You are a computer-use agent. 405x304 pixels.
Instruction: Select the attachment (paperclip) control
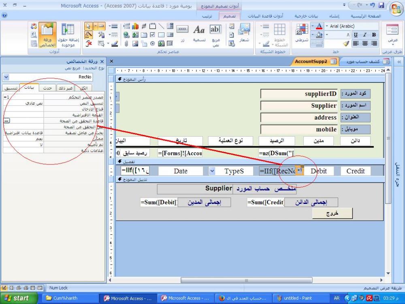[x=126, y=43]
